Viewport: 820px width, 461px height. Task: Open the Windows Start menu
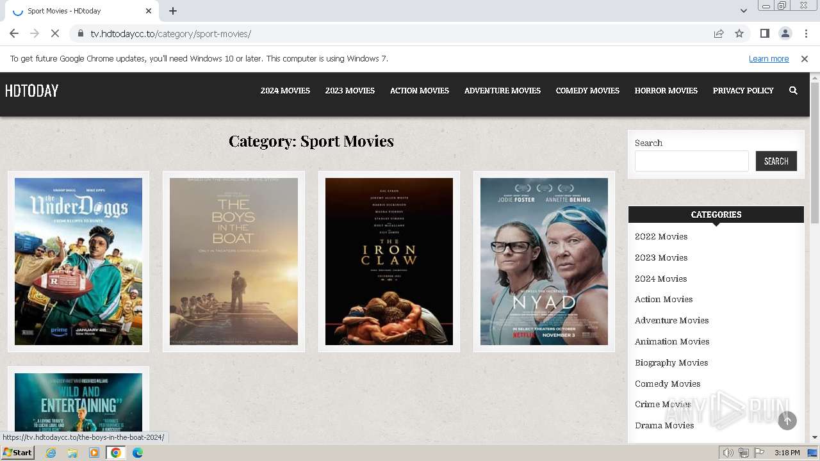18,453
